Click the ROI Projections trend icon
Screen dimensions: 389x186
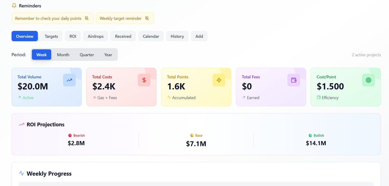(22, 125)
